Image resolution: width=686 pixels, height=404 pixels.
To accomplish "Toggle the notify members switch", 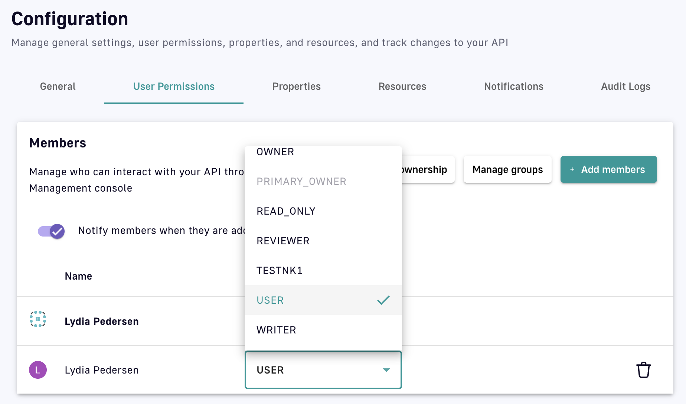I will click(x=52, y=231).
